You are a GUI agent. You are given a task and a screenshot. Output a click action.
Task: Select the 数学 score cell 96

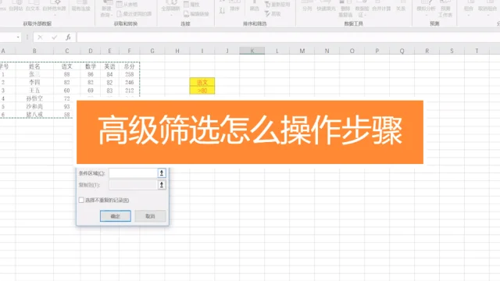tap(91, 74)
